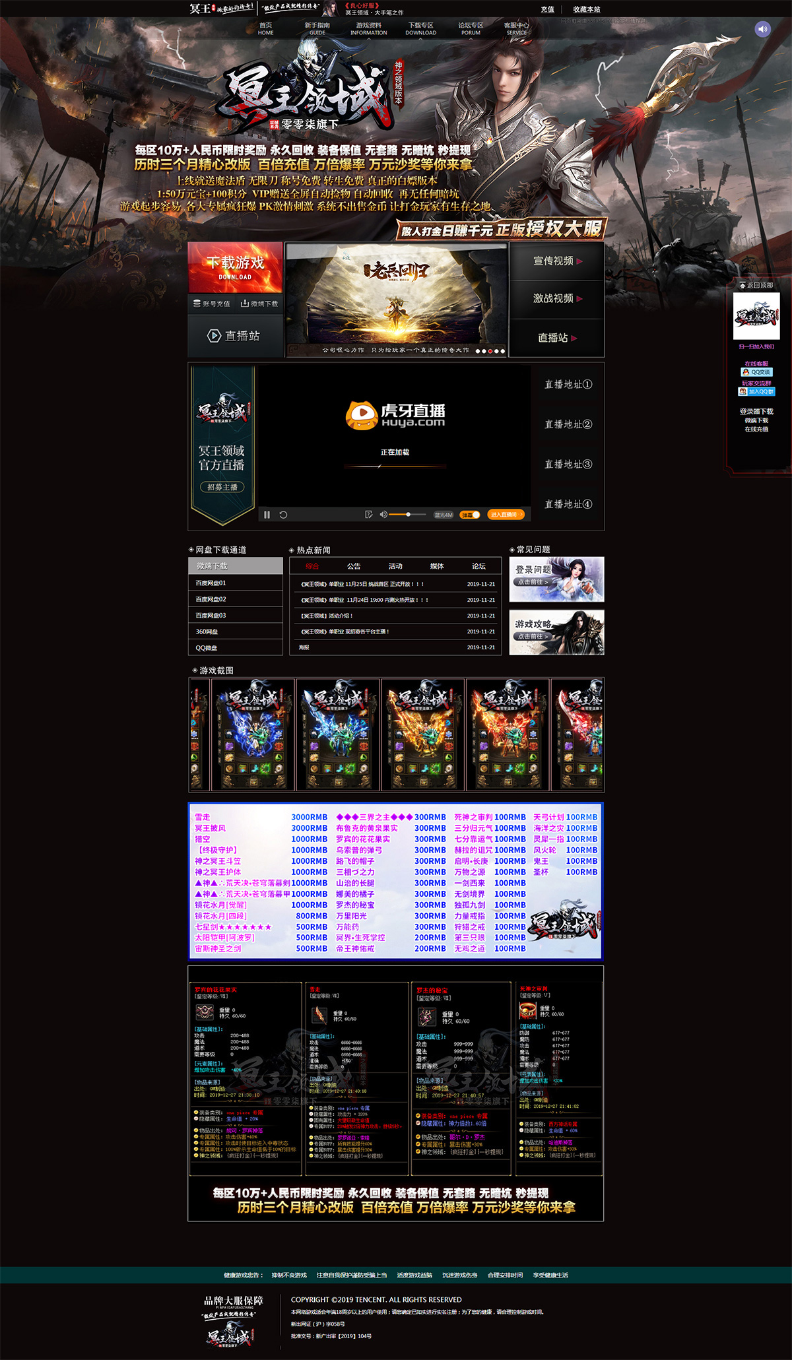Image resolution: width=792 pixels, height=1360 pixels.
Task: Click the player volume speaker icon
Action: coord(383,515)
